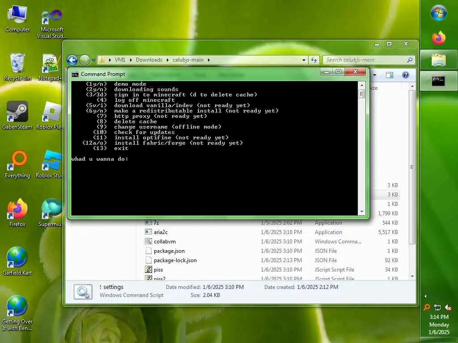
Task: Open the Computer desktop icon
Action: click(17, 19)
